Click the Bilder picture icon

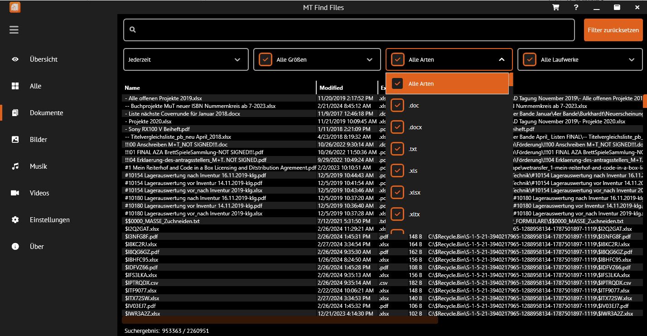15,140
